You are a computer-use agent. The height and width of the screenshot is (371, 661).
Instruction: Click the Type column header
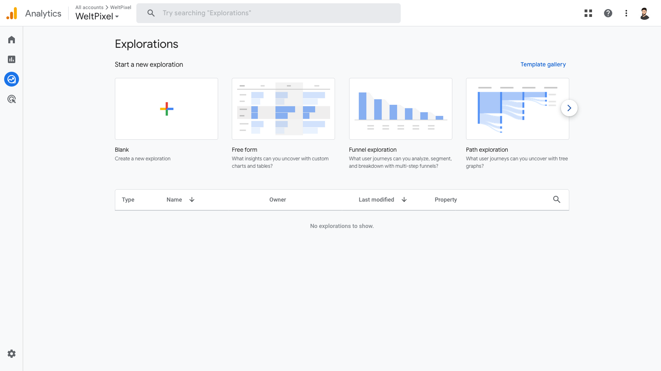128,200
